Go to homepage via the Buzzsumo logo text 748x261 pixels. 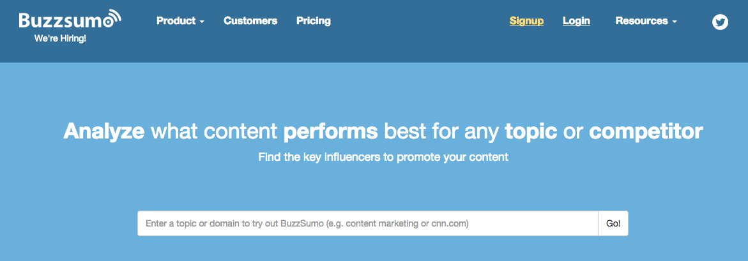pyautogui.click(x=61, y=21)
